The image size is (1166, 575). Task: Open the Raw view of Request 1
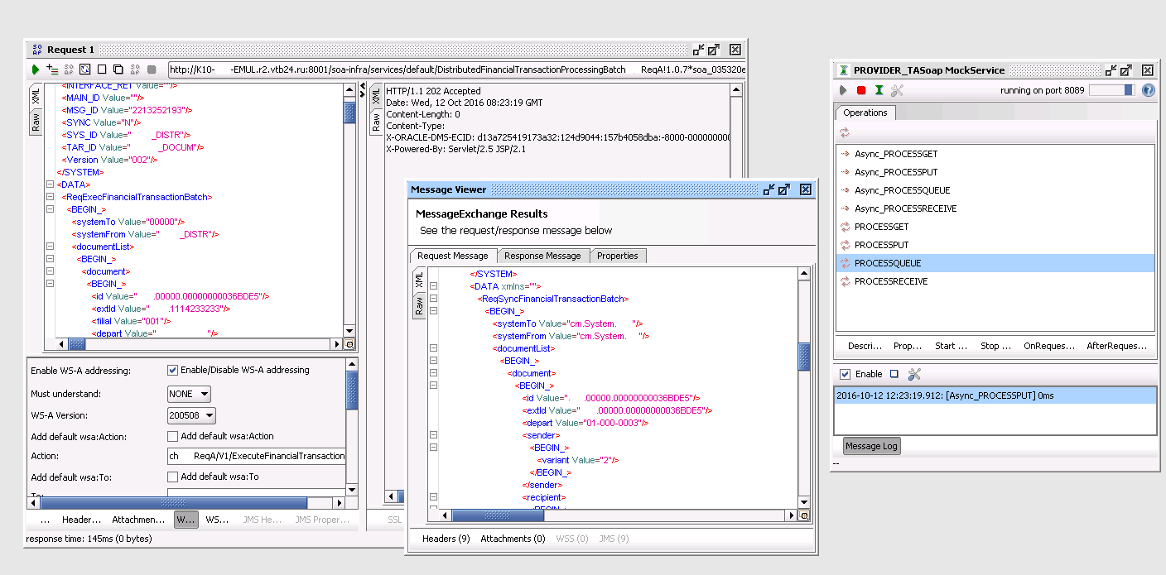tap(37, 122)
